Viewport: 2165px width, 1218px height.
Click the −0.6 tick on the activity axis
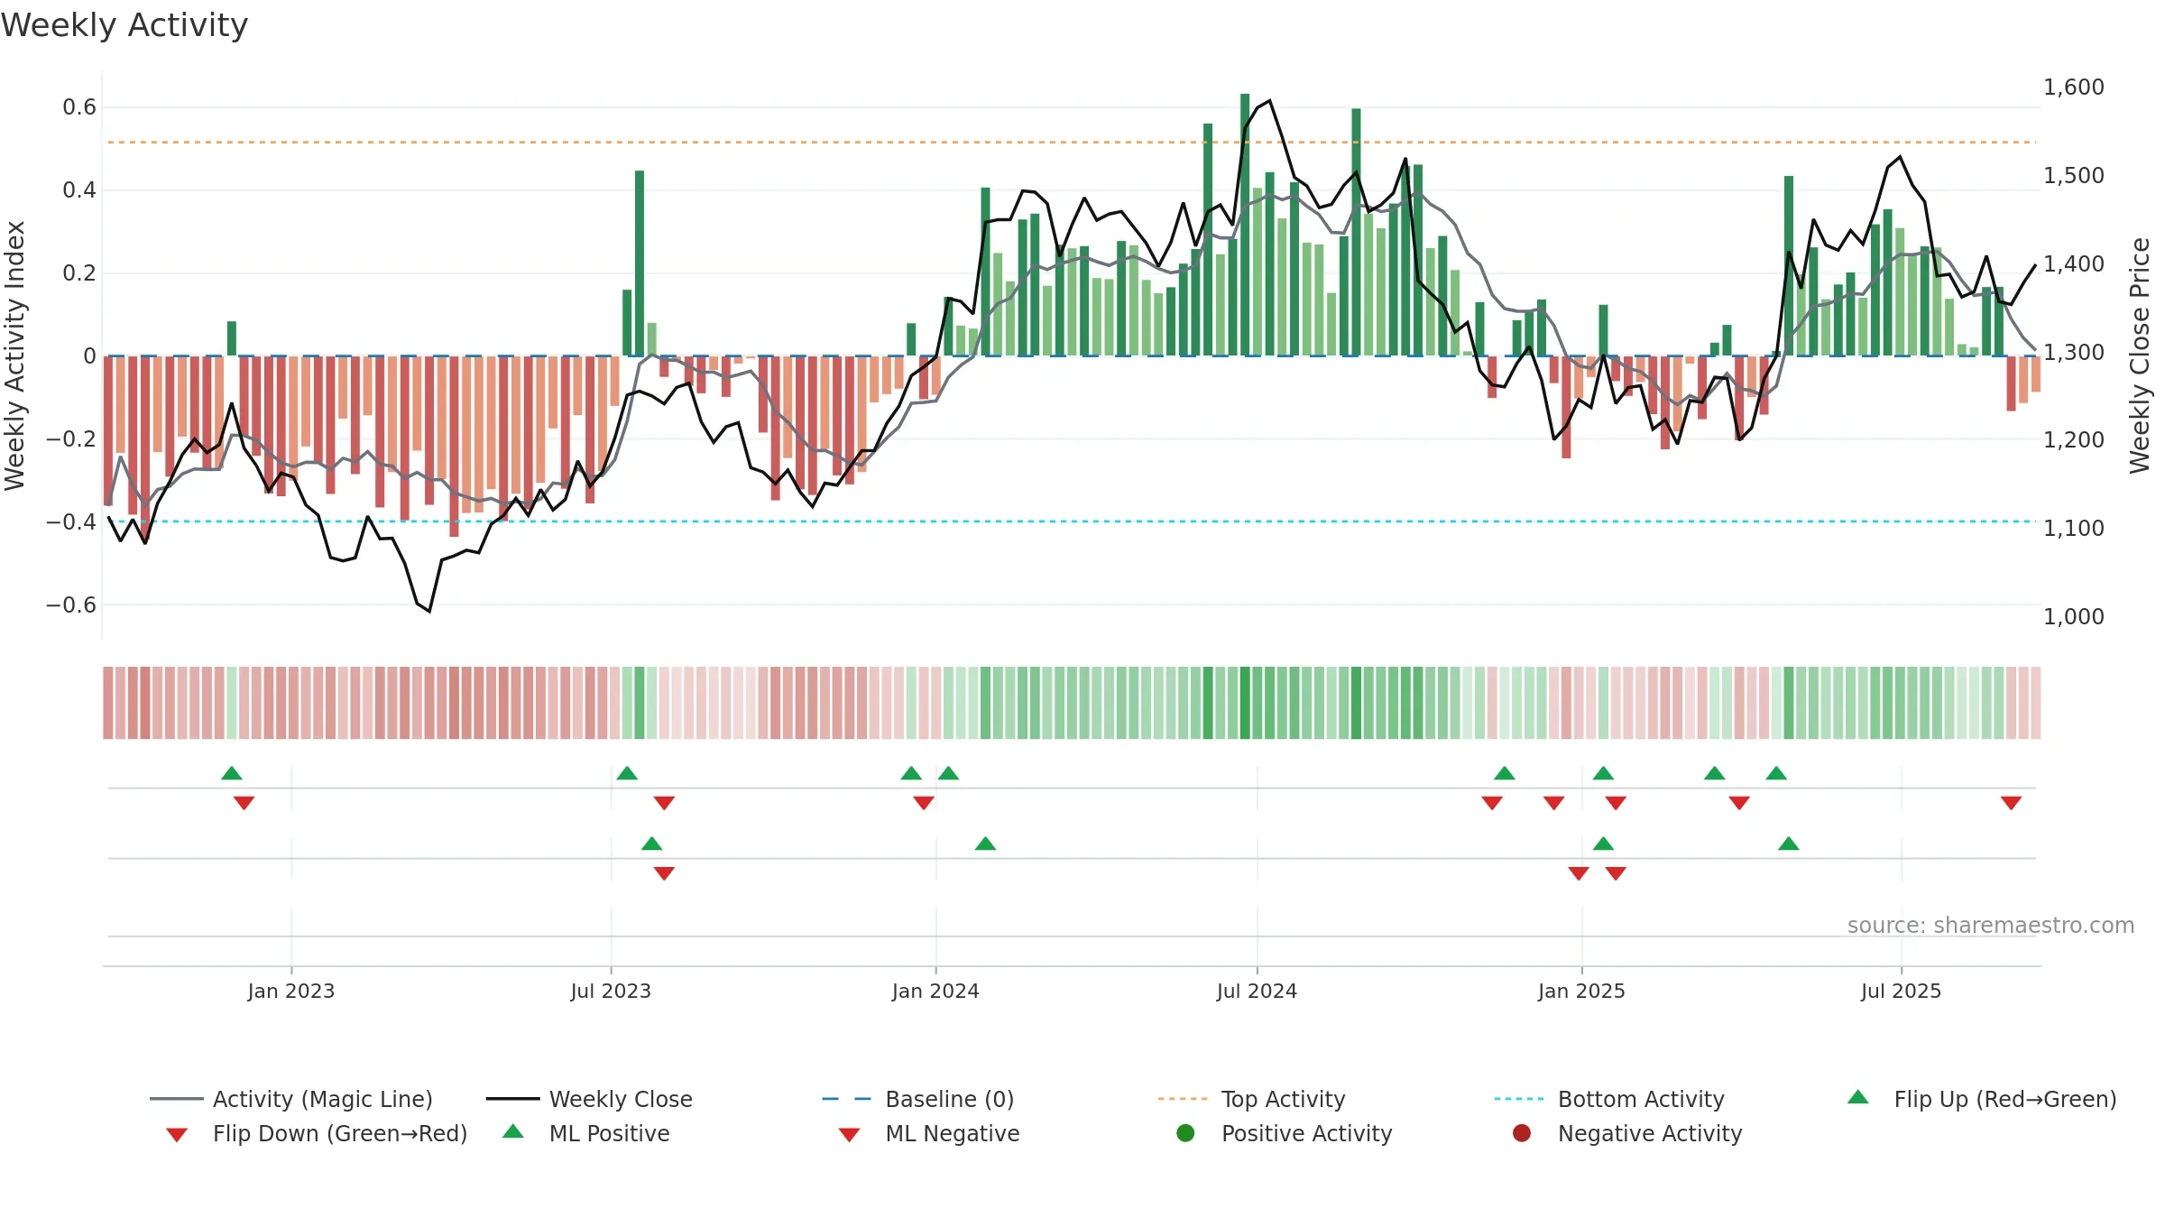tap(71, 604)
